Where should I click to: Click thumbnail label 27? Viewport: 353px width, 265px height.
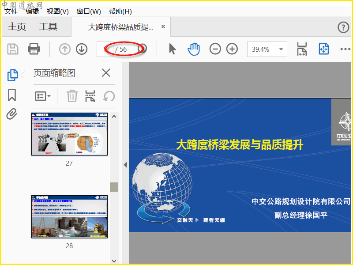(x=69, y=163)
